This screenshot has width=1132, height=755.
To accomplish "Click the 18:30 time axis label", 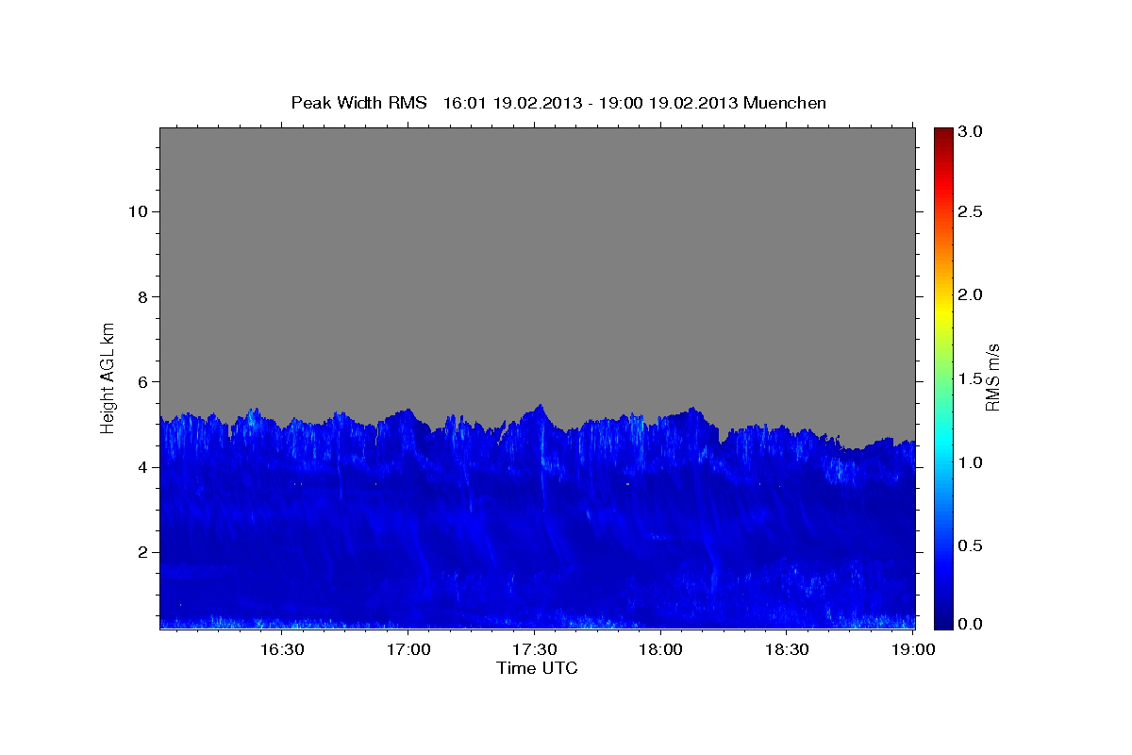I will (x=787, y=649).
